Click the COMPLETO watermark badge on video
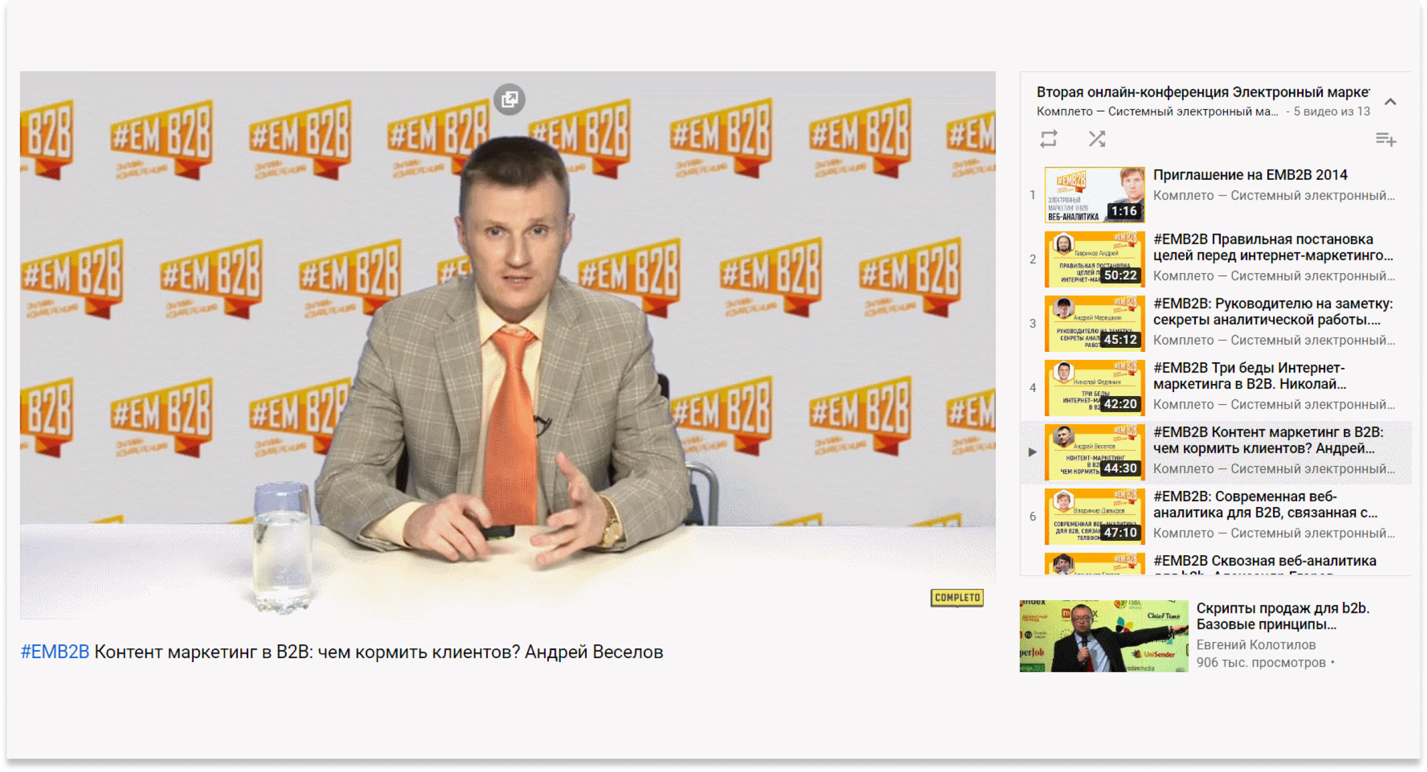1427x772 pixels. coord(957,598)
